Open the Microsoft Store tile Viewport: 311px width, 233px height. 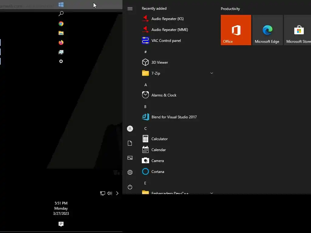298,30
